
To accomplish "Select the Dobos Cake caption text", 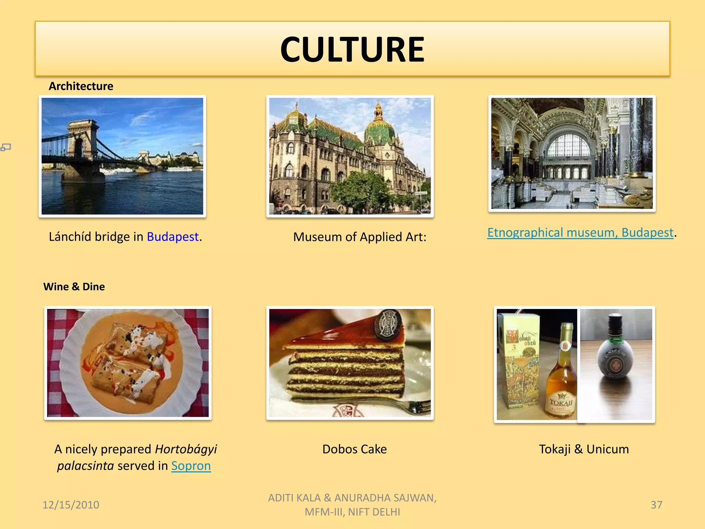I will [x=355, y=449].
